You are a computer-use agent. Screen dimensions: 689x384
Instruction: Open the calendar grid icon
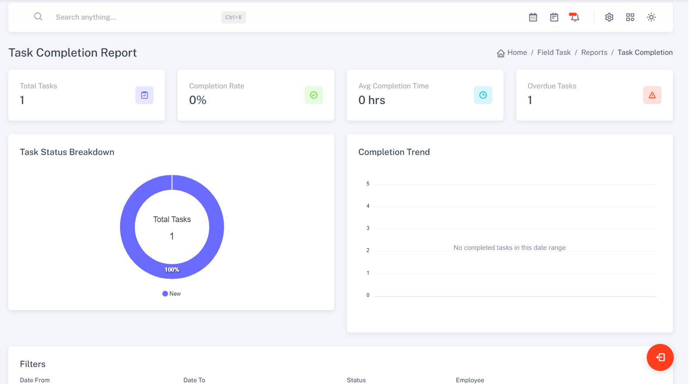tap(533, 17)
